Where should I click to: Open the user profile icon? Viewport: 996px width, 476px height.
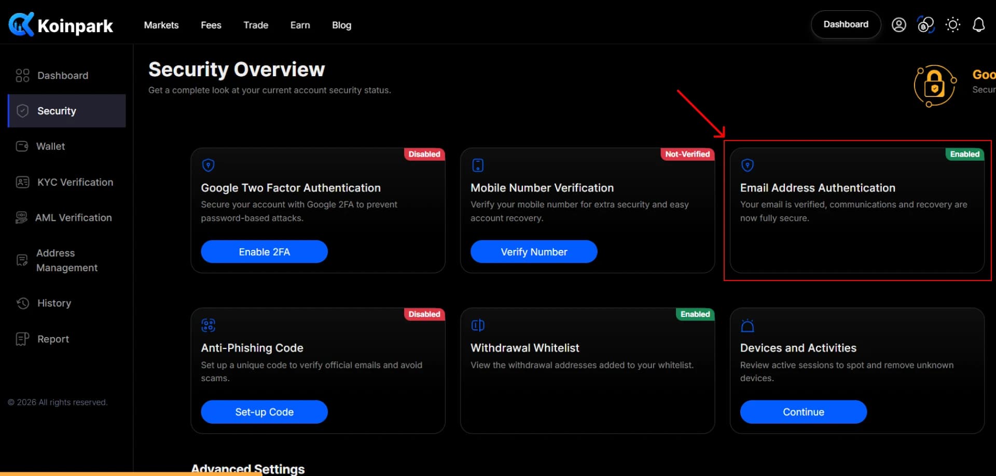[x=898, y=24]
